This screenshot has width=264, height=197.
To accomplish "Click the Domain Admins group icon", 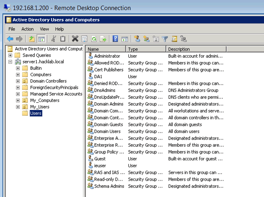I will pyautogui.click(x=90, y=104).
